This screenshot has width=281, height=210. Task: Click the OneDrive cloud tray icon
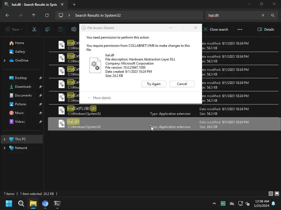[x=232, y=203]
